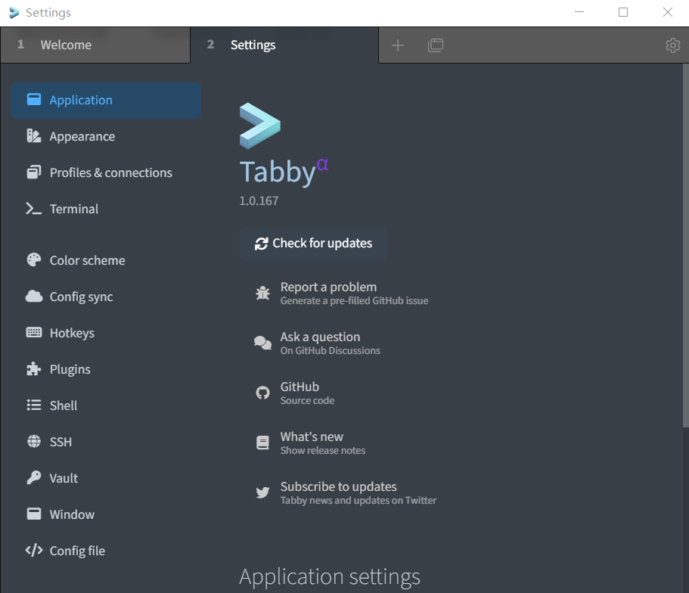Open SSH connection settings

[61, 442]
